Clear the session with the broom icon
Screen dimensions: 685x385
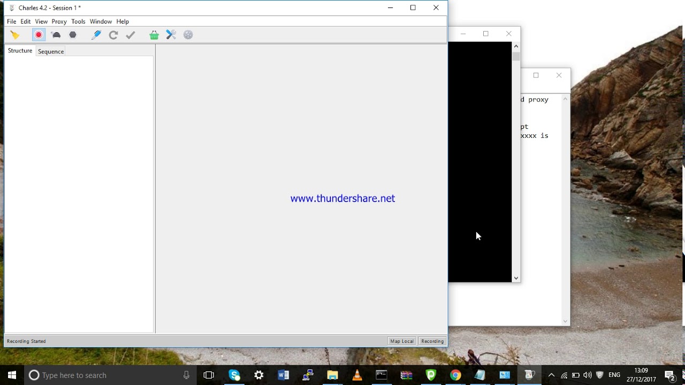(15, 35)
